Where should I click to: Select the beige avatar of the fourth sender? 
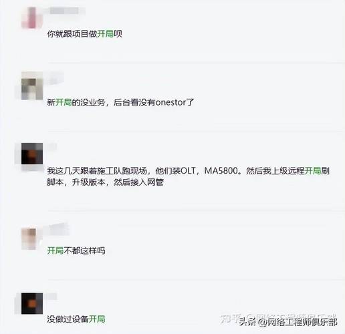coord(29,238)
